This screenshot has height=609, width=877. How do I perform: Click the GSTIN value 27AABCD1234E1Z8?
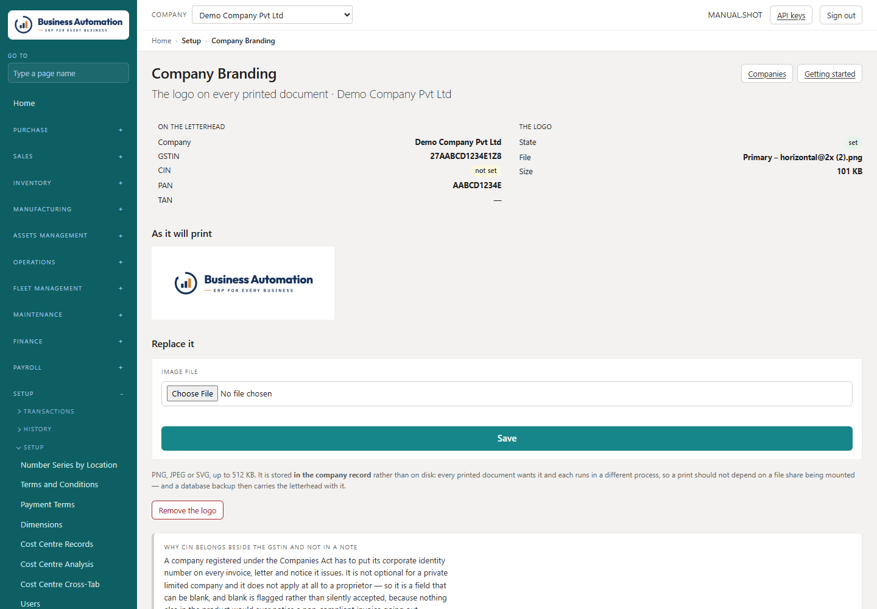pos(466,157)
